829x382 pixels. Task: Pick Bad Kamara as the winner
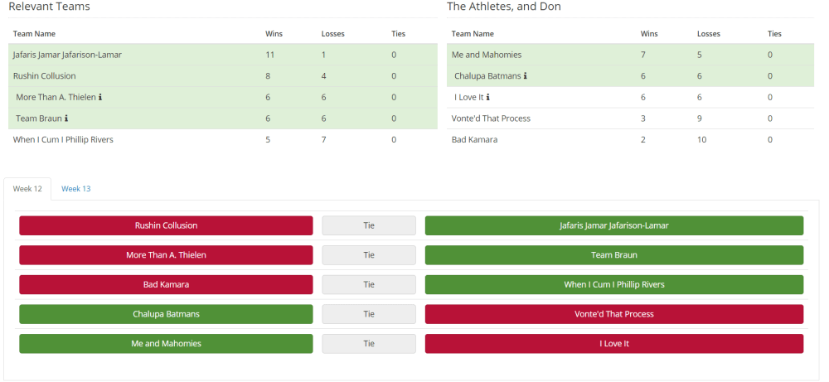pos(166,284)
